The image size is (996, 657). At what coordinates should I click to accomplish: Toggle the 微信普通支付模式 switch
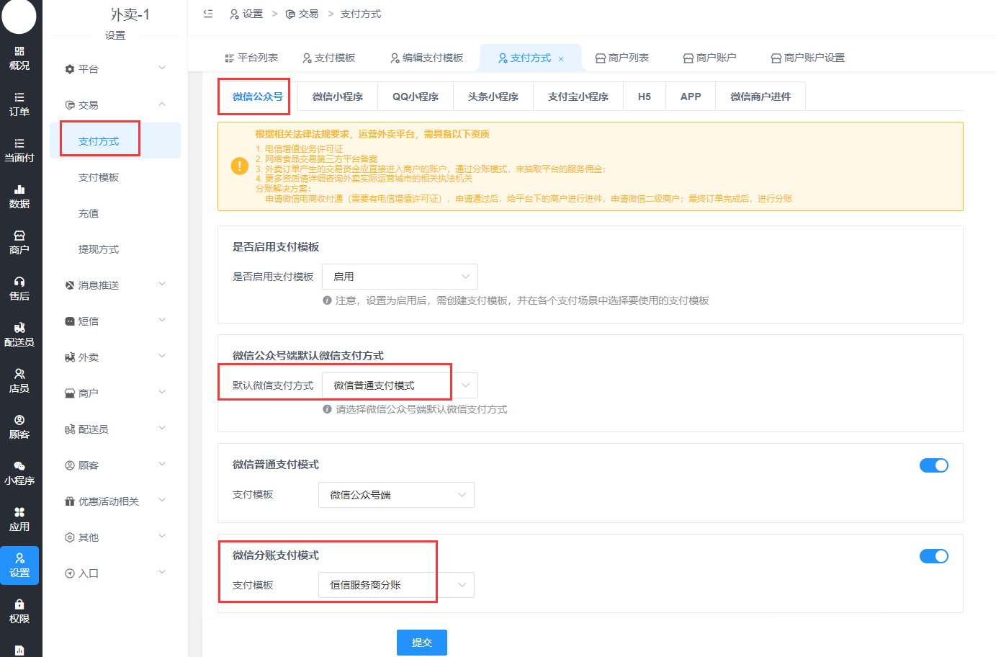934,465
